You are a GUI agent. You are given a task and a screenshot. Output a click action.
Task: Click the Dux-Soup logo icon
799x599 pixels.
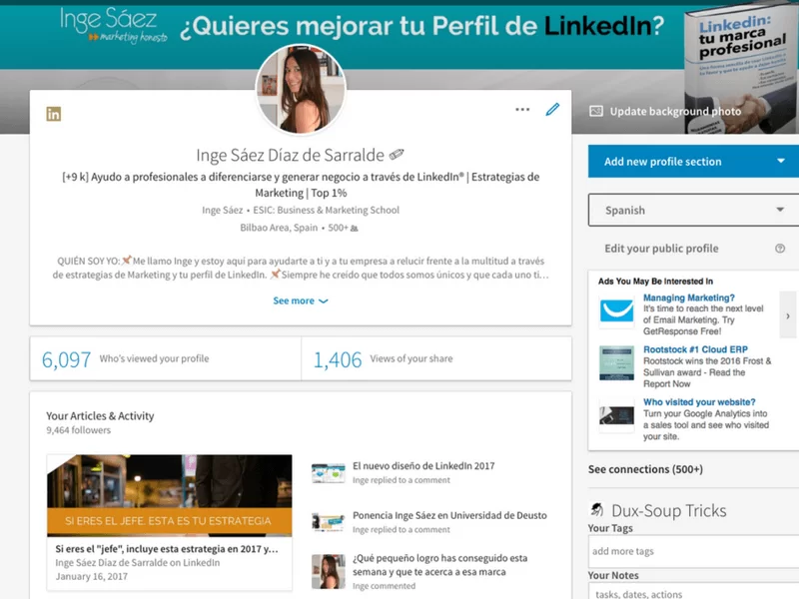(596, 509)
